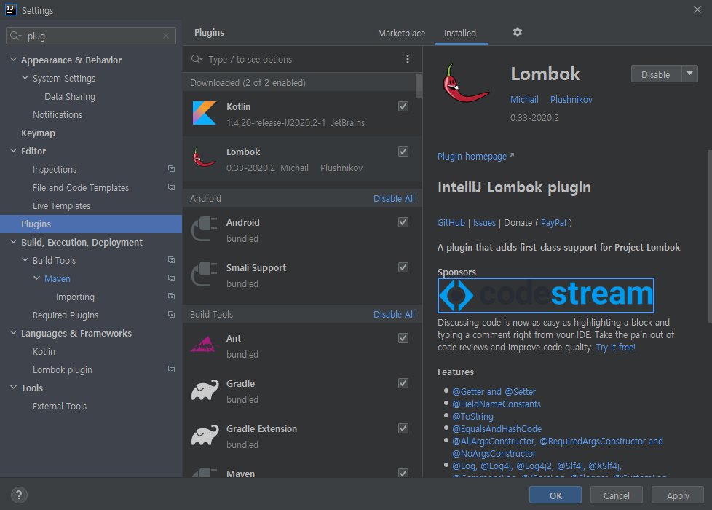
Task: Click the help question mark button
Action: (19, 495)
